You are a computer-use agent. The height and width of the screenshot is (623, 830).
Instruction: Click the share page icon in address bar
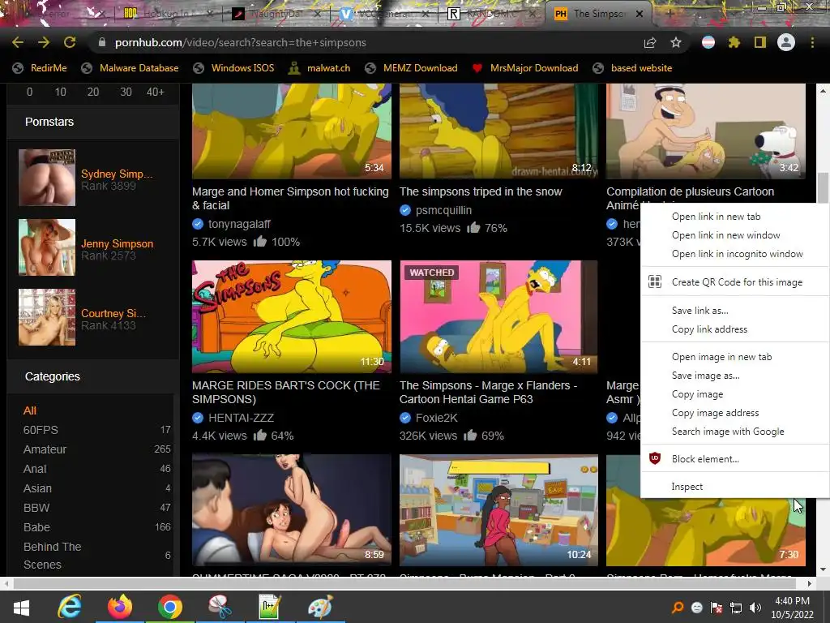coord(650,42)
